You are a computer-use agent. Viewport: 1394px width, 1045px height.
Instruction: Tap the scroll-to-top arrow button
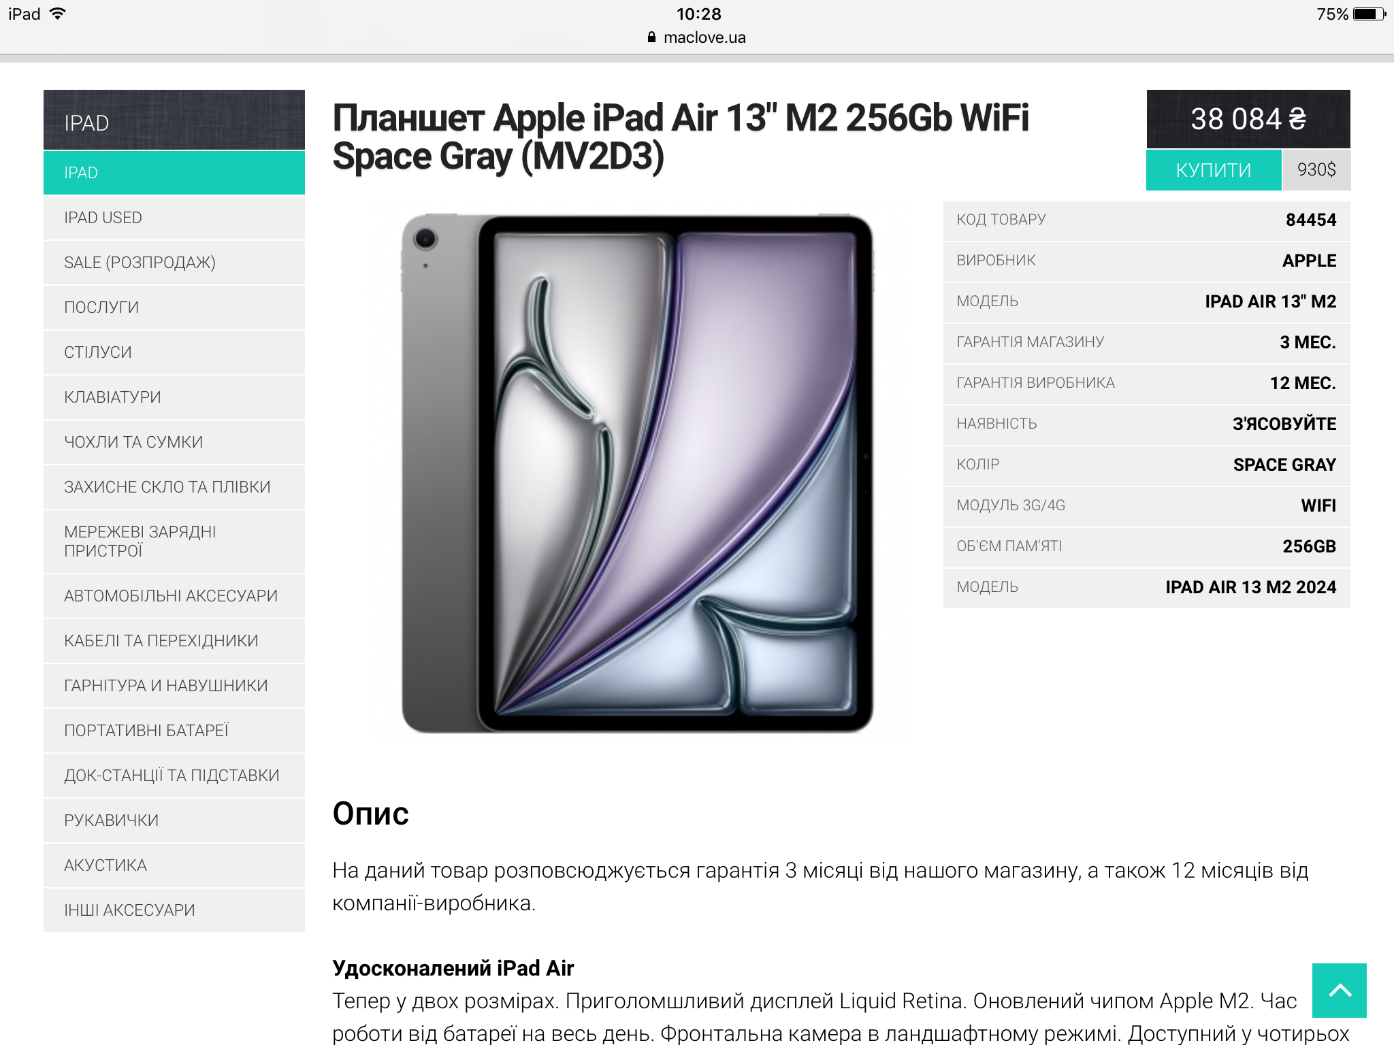tap(1339, 990)
